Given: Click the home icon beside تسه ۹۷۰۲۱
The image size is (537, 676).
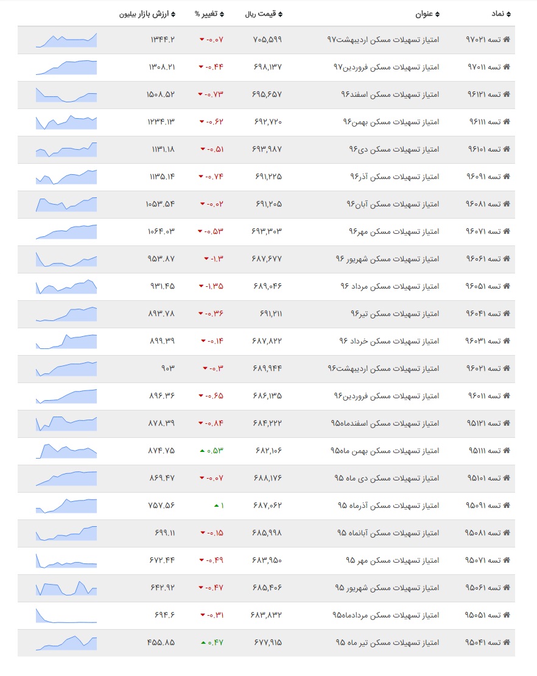Looking at the screenshot, I should click(507, 39).
